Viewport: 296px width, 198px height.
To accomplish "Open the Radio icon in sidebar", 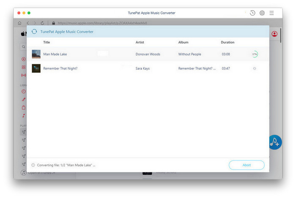I will point(24,75).
